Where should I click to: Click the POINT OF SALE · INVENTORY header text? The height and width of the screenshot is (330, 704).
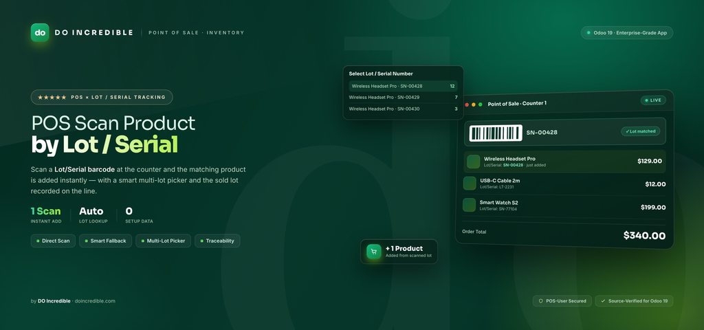pyautogui.click(x=196, y=32)
